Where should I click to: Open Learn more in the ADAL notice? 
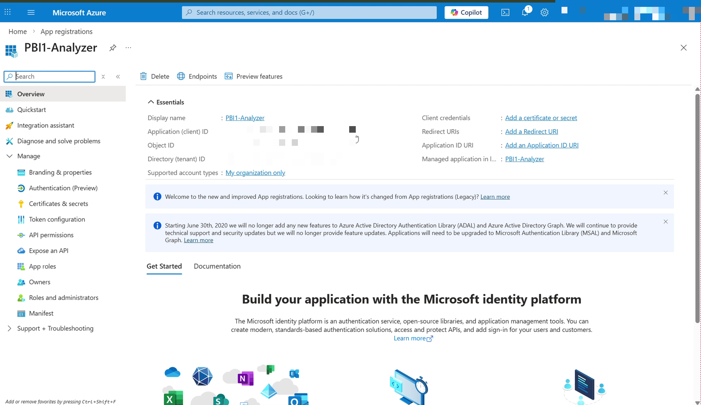point(198,240)
